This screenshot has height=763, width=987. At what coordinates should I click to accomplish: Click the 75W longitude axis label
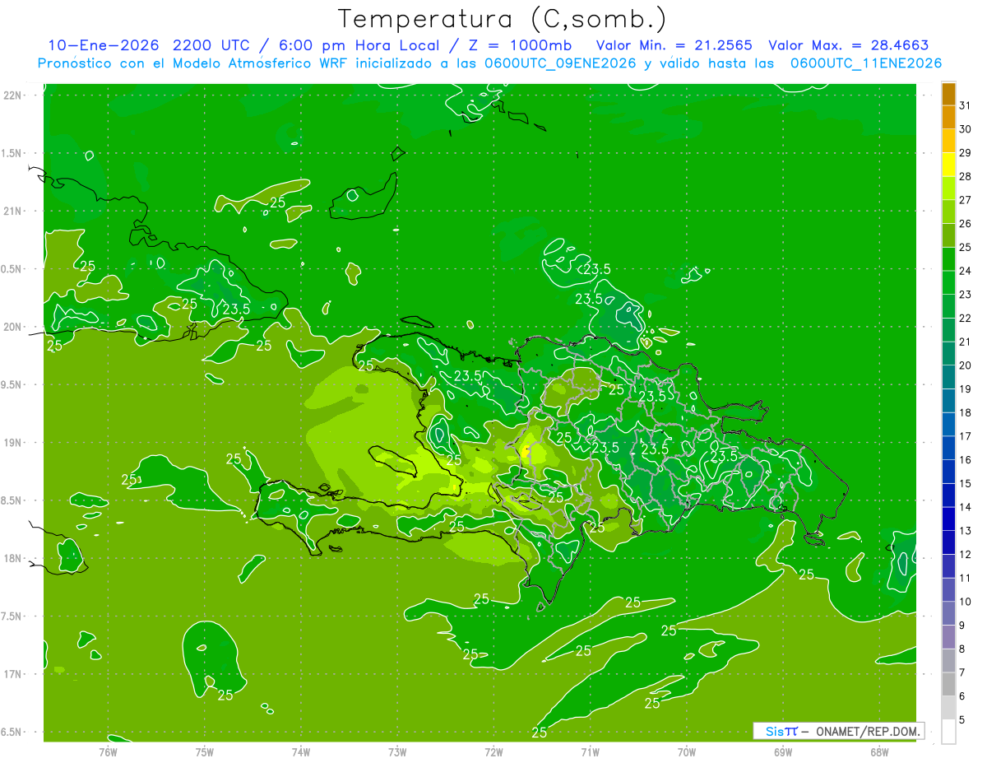click(205, 752)
